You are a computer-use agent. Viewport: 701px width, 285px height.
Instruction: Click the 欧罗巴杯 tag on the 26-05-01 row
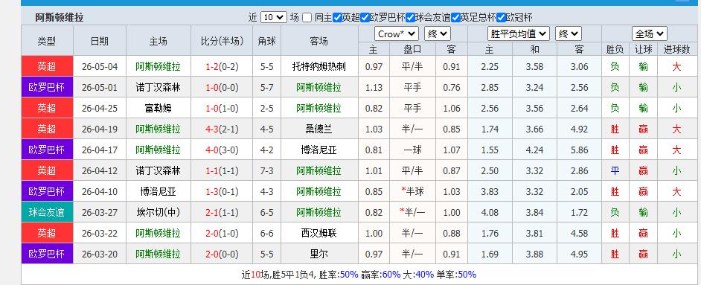pos(47,87)
